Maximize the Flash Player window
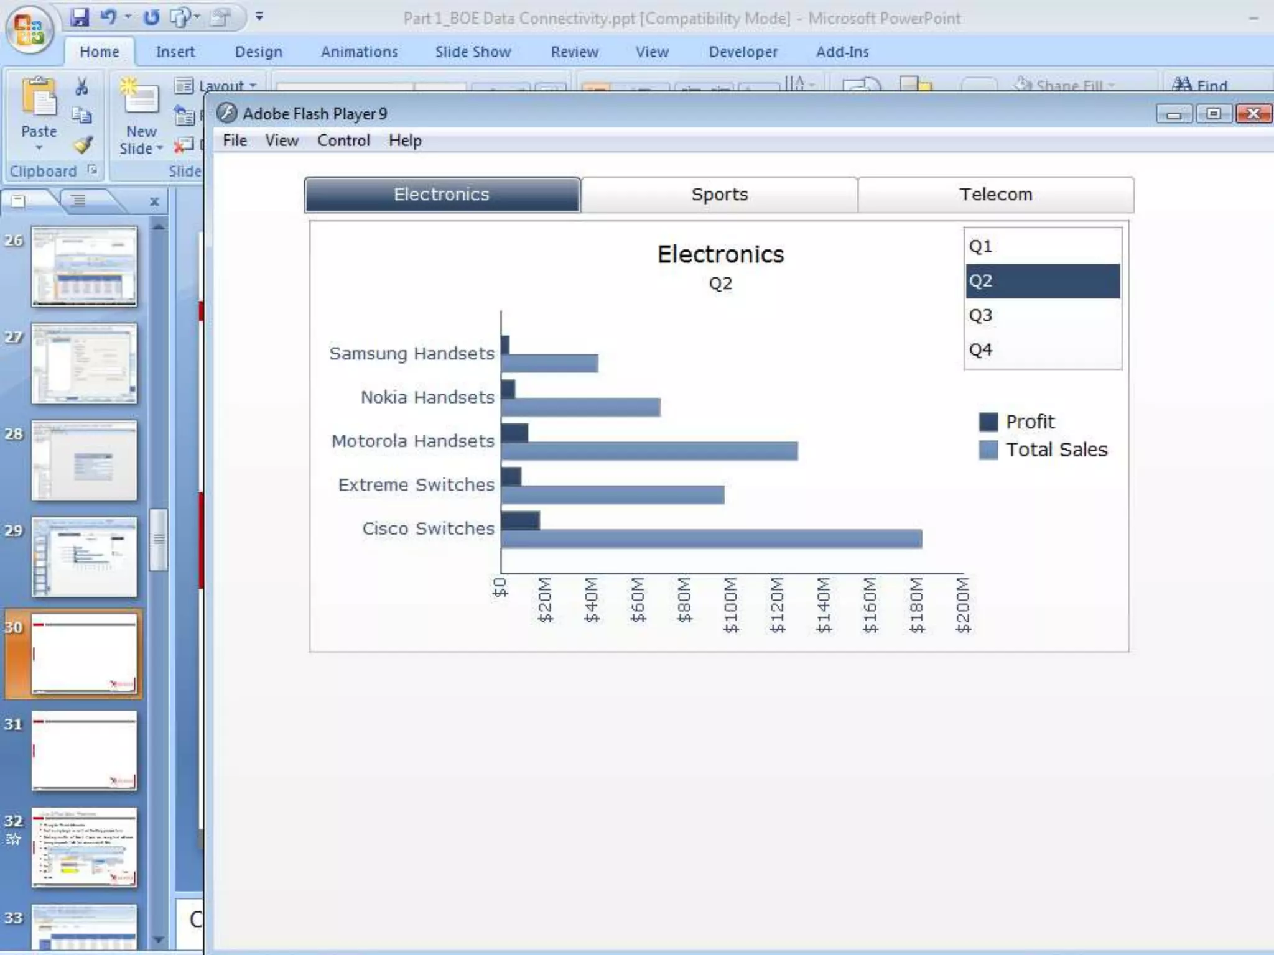Screen dimensions: 1274x955 (1214, 114)
